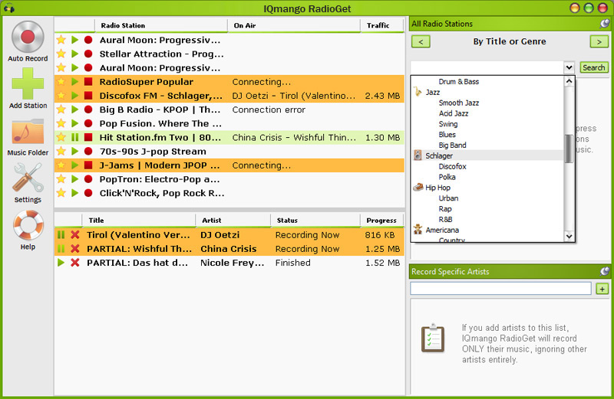Play Discofox FM station
Viewport: 614px width, 399px height.
pyautogui.click(x=74, y=96)
